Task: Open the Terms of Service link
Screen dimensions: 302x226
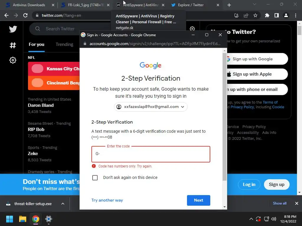Action: 270,102
